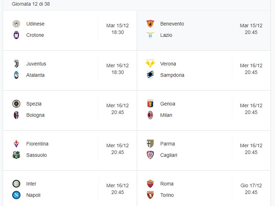The image size is (275, 206).
Task: Select the Milan club badge
Action: click(x=150, y=115)
